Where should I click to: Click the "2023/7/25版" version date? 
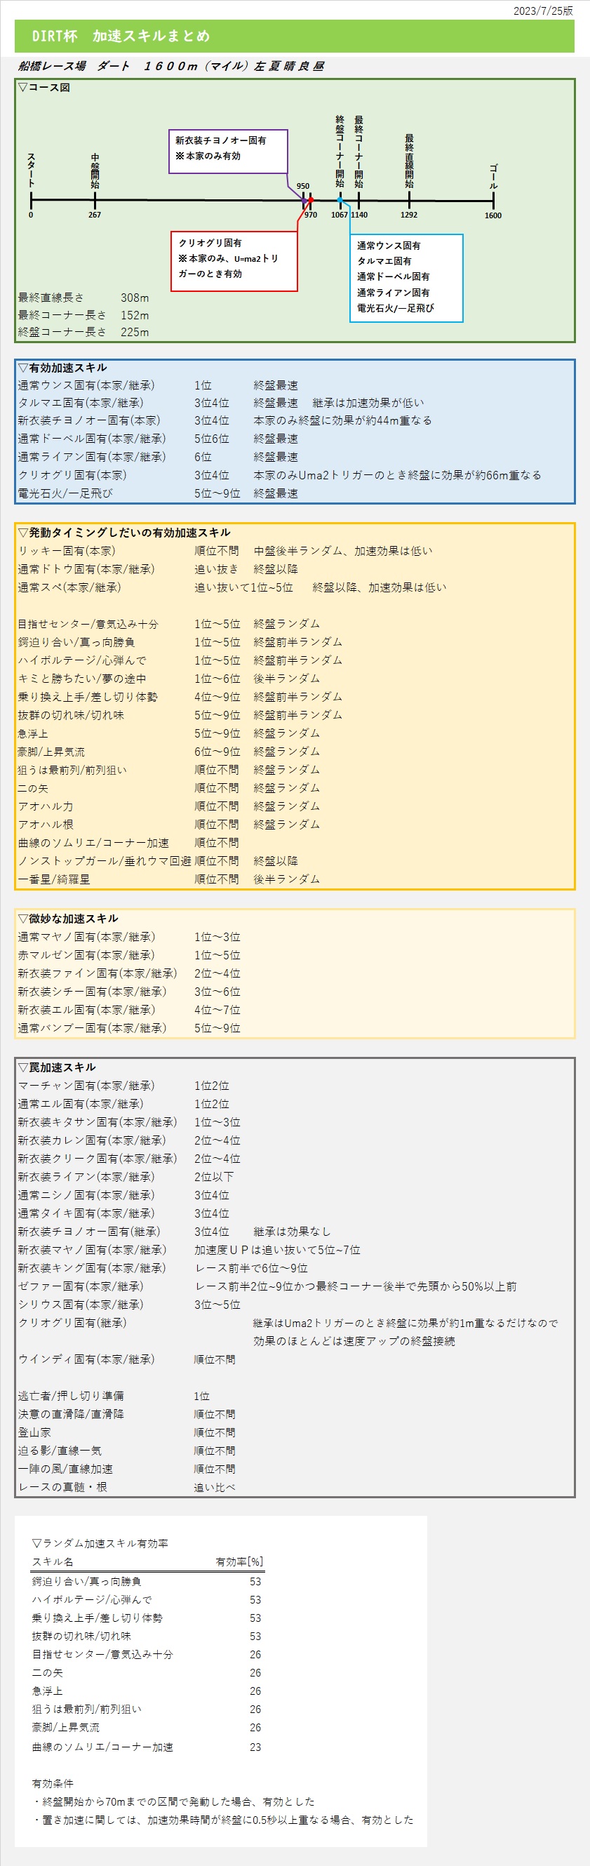click(x=543, y=11)
